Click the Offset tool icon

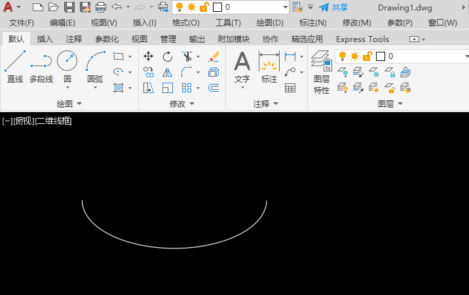coord(214,88)
